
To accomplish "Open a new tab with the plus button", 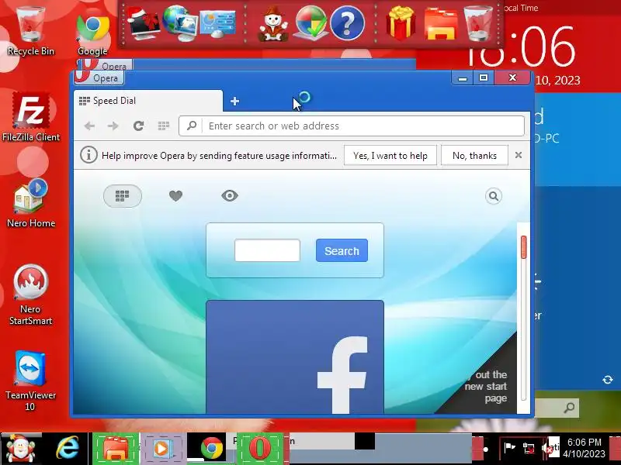I will tap(234, 102).
